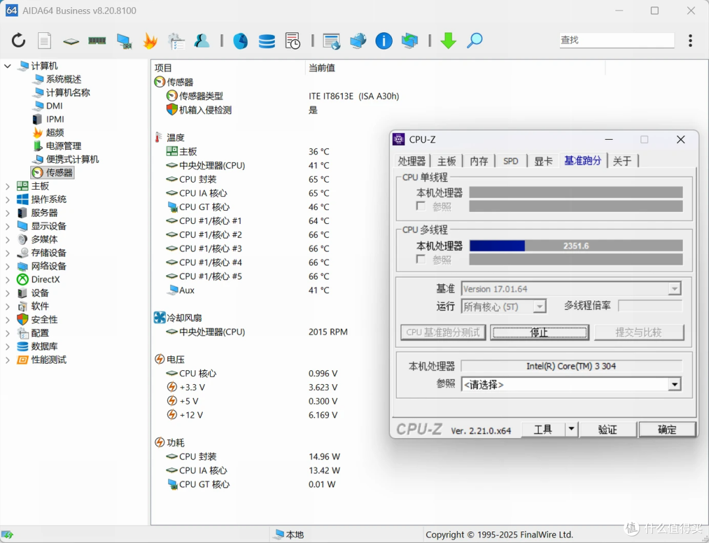This screenshot has height=543, width=709.
Task: Click the 项目 column header
Action: 228,68
